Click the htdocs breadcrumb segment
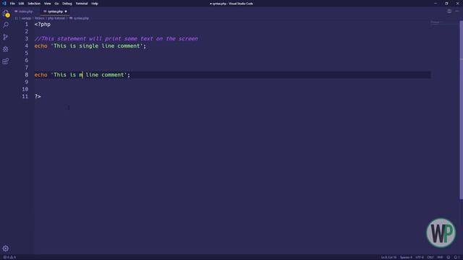 (x=39, y=18)
